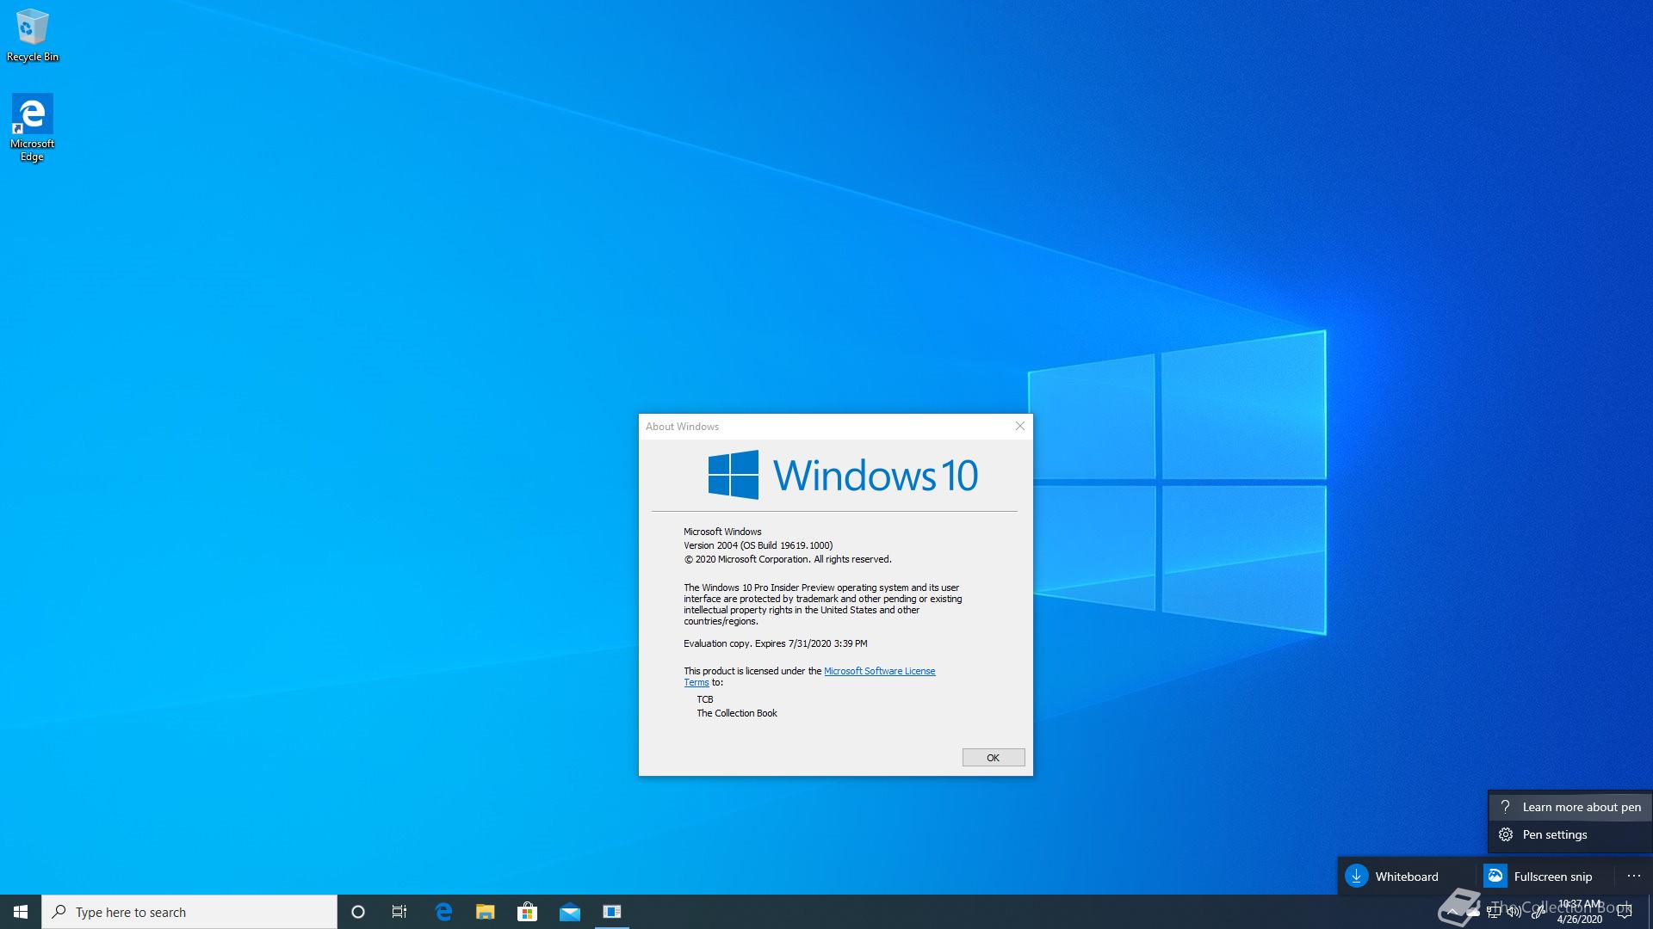
Task: Open the OneDrive cloud tray icon
Action: point(1473,912)
